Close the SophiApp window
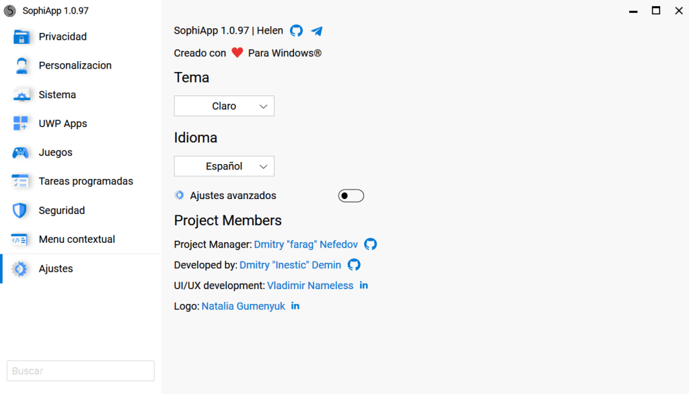689x394 pixels. click(679, 11)
